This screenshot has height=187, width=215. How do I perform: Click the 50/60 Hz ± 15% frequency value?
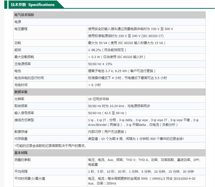pos(100,64)
